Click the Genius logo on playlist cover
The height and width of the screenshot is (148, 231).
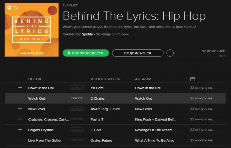tap(15, 7)
